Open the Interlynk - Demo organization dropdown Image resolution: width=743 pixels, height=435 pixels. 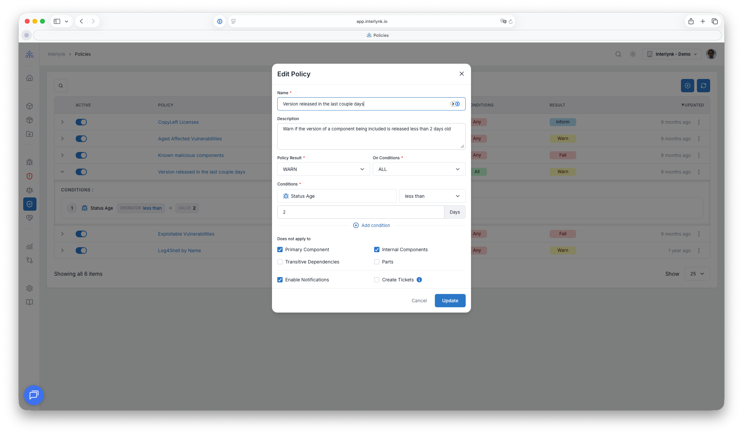coord(672,54)
